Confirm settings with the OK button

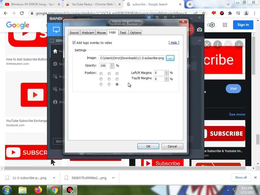[x=148, y=146]
